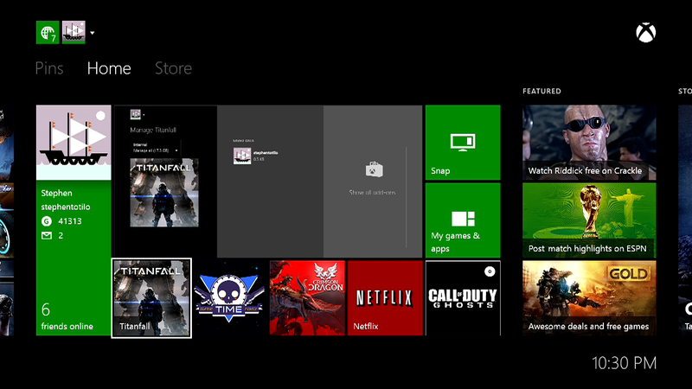692x389 pixels.
Task: Select the stephentotilo saved data entry
Action: coord(256,156)
